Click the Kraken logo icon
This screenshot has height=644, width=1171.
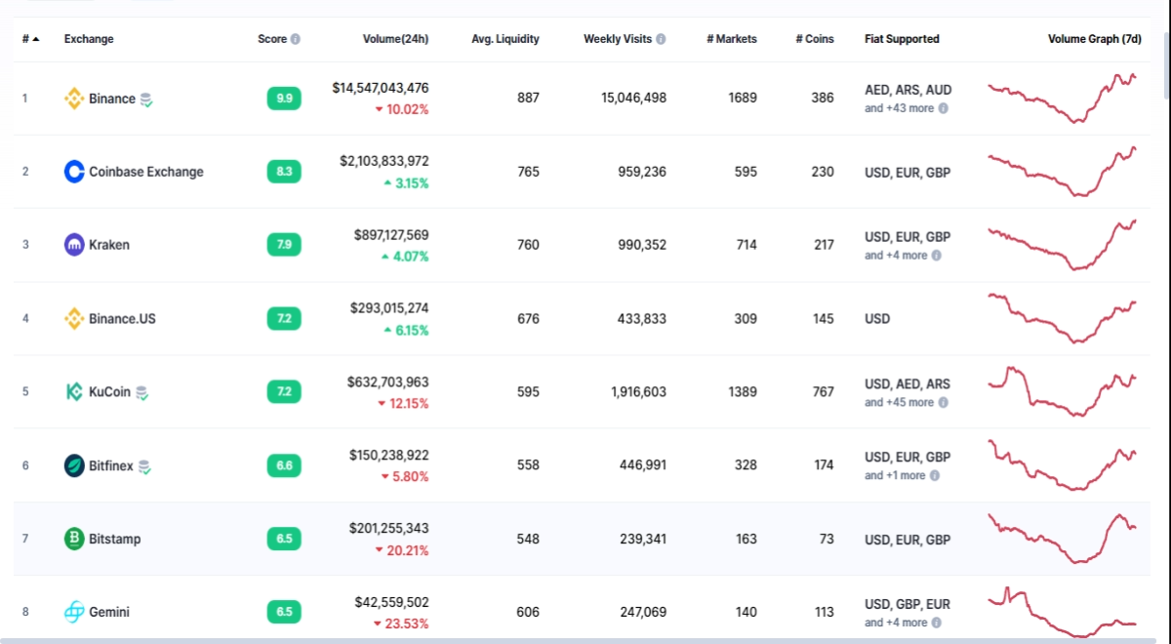pyautogui.click(x=74, y=245)
